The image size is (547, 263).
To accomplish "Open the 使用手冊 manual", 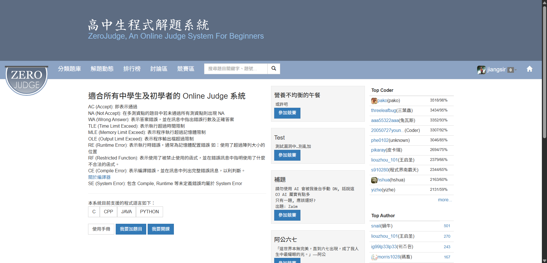I will pyautogui.click(x=101, y=229).
